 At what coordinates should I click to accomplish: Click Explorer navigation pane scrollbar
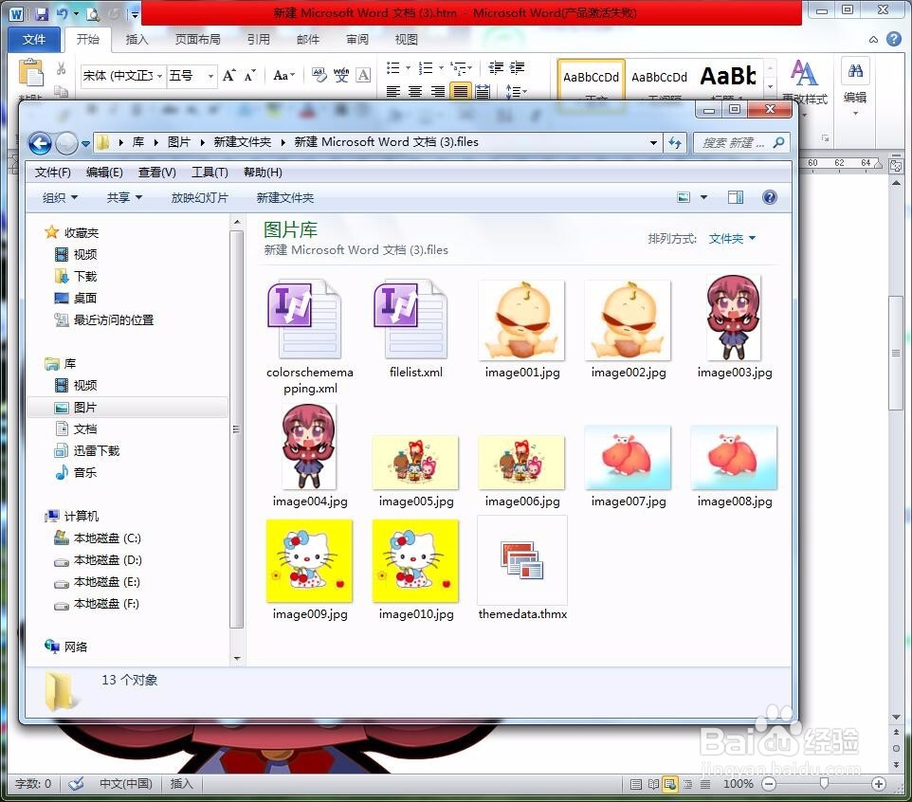coord(236,429)
